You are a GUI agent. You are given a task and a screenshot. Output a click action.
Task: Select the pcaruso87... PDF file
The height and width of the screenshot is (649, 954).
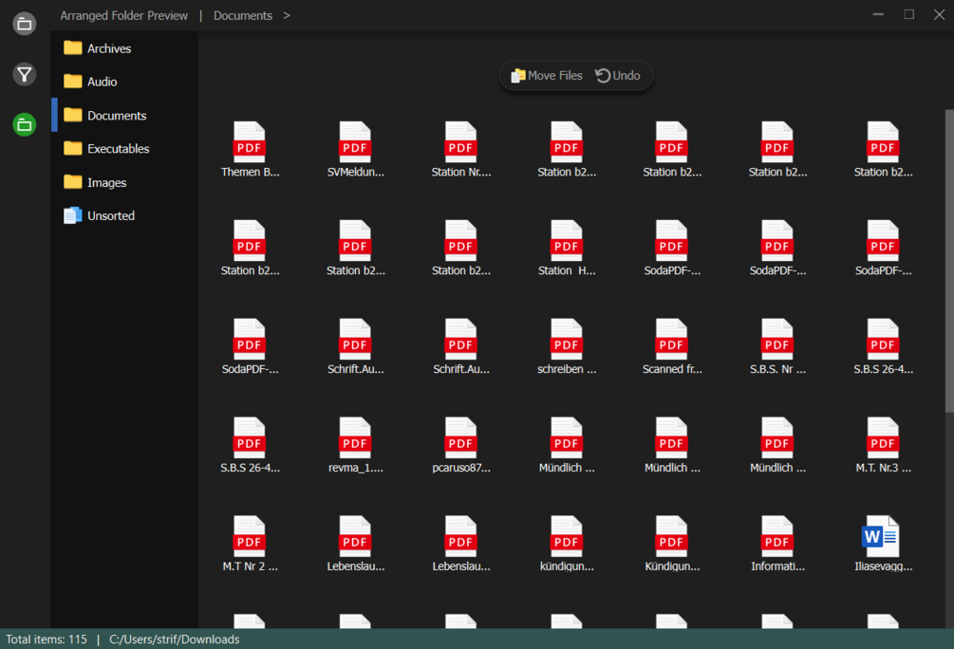pos(460,445)
